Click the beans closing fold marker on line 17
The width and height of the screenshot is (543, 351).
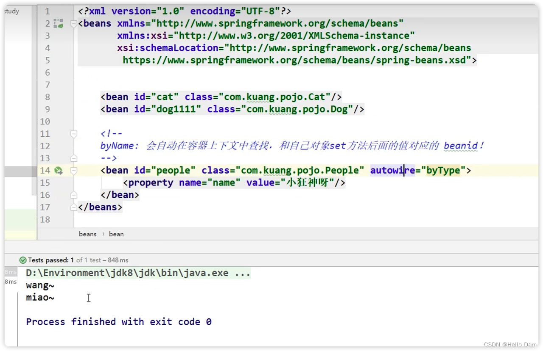click(x=73, y=207)
